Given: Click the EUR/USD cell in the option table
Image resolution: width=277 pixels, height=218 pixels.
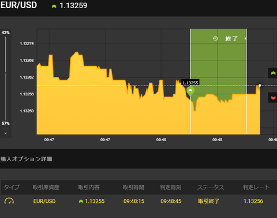Looking at the screenshot, I should [44, 201].
